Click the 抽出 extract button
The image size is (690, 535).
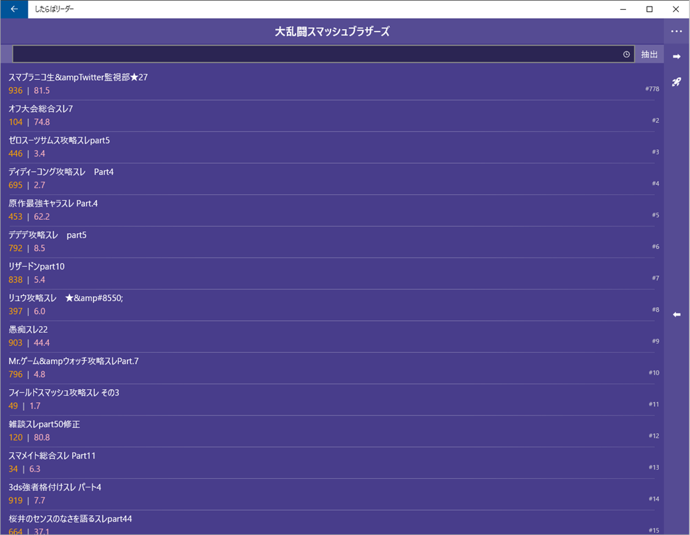649,54
